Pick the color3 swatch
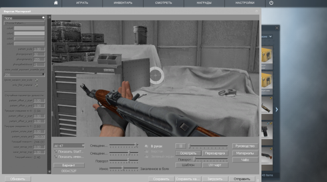327x182 pixels. coord(29,44)
